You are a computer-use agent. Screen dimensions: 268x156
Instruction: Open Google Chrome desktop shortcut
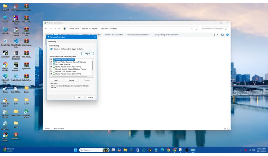click(5, 65)
